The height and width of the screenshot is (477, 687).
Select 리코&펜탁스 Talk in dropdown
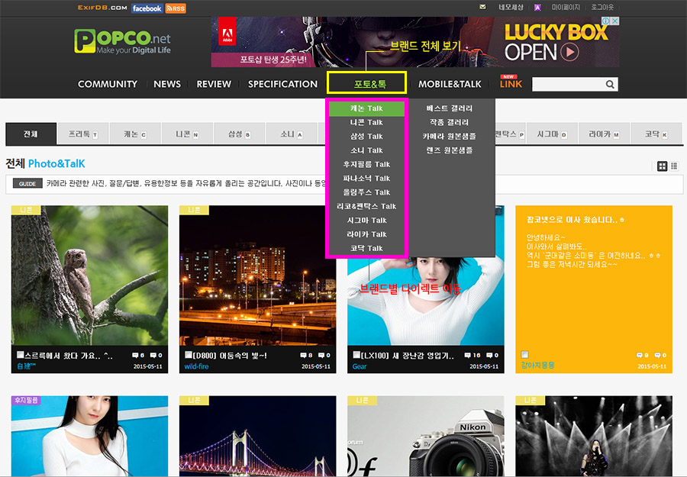point(366,207)
